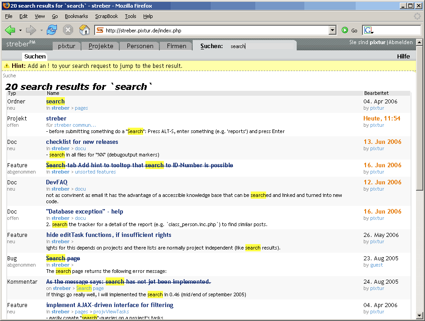Click the streber PM logo
Screen dimensions: 425x321
[21, 44]
